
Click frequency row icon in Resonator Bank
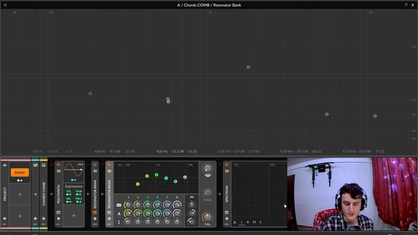click(x=119, y=205)
